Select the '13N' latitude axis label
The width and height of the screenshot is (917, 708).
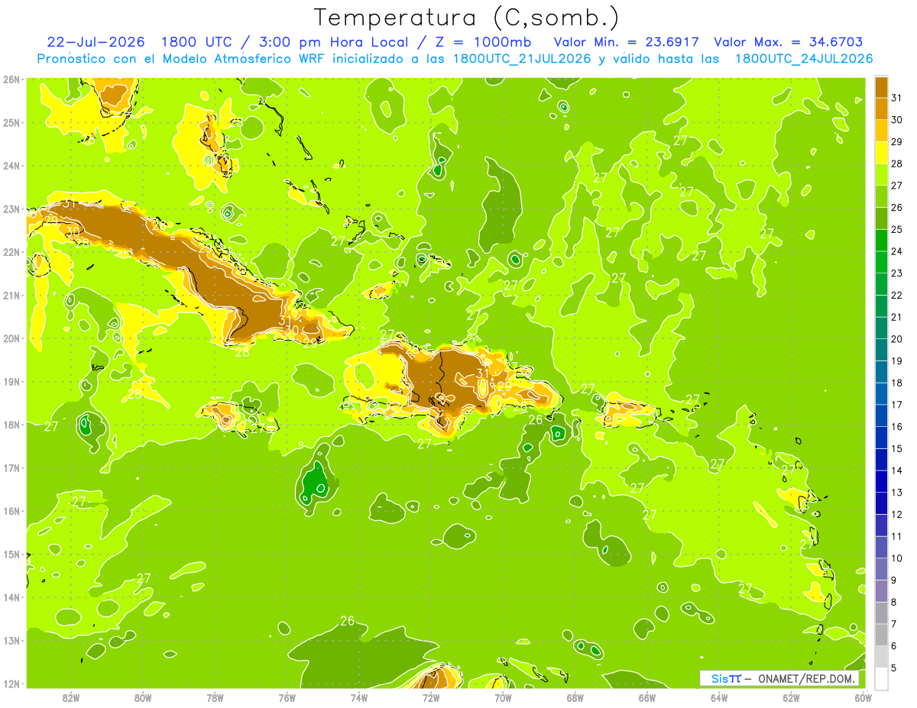coord(11,640)
